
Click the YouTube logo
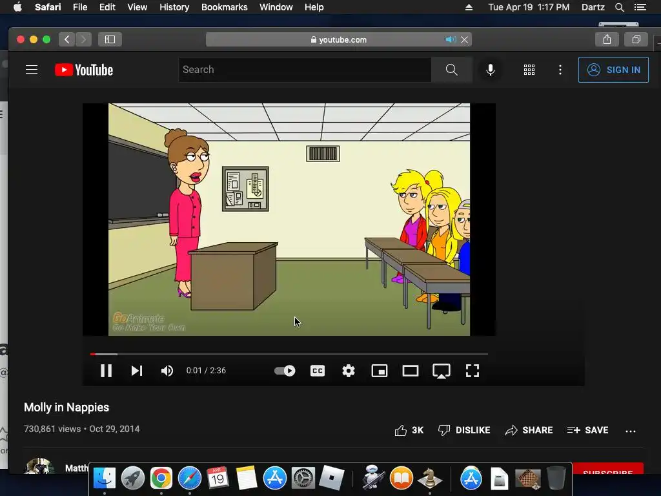(84, 70)
